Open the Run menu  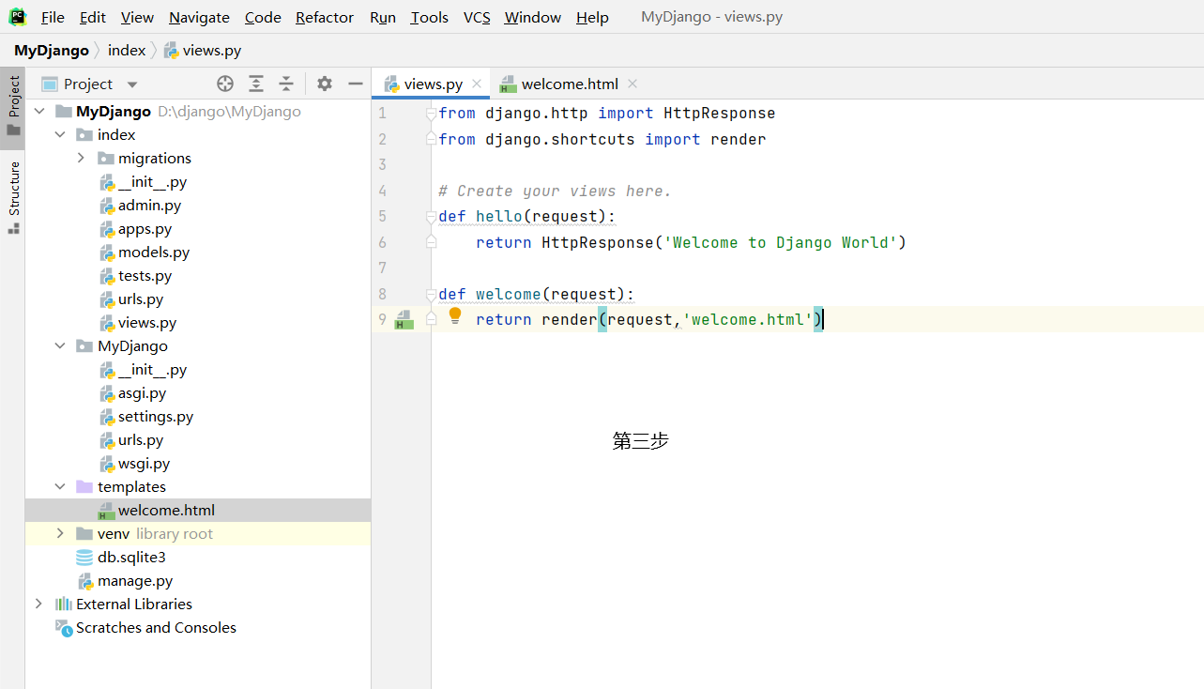pos(383,17)
